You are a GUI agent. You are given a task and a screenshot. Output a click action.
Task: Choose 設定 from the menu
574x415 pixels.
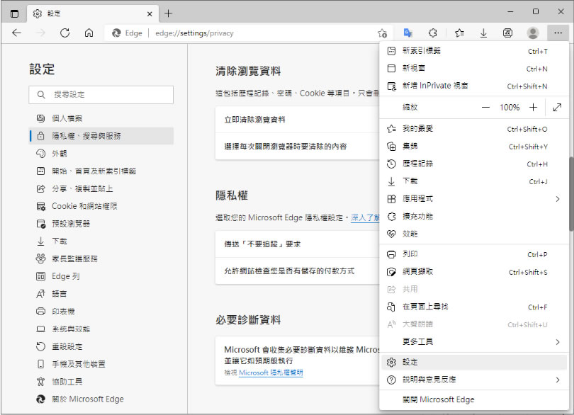tap(473, 363)
